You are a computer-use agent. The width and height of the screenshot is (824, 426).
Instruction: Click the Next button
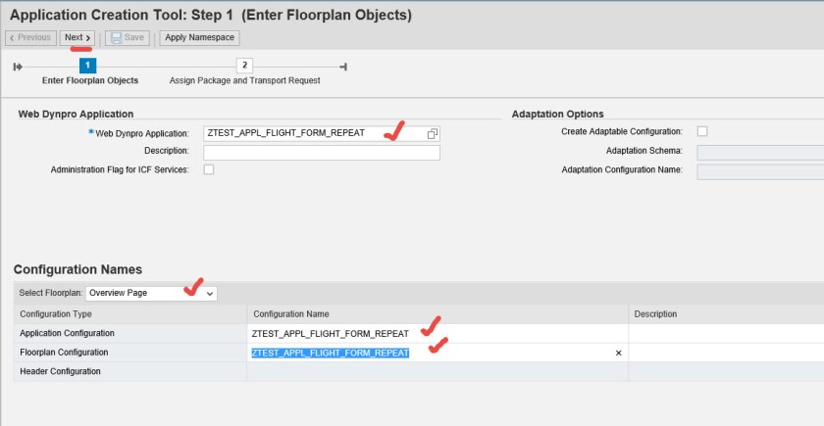77,38
